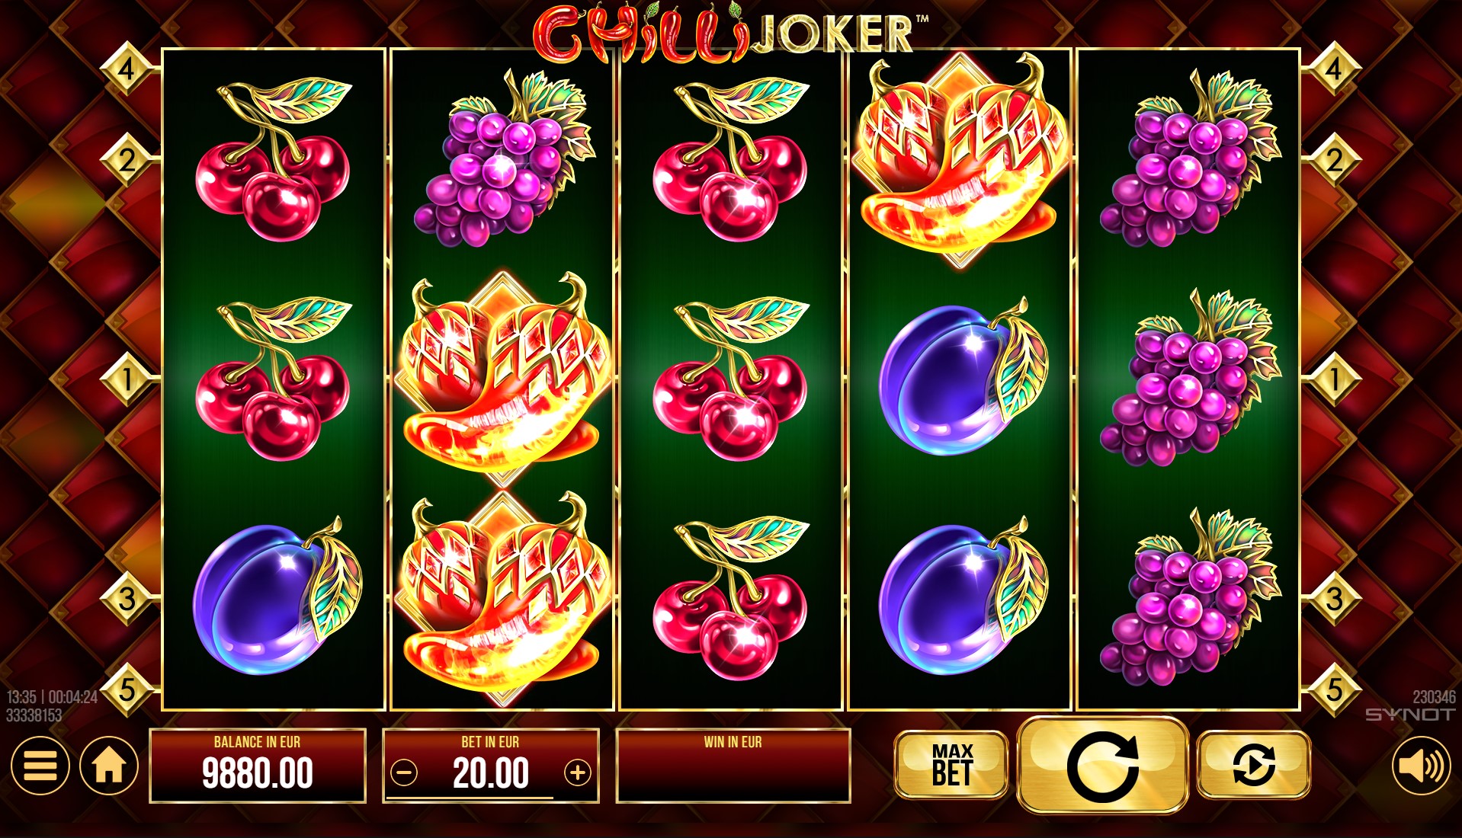Go to lobby with home icon
Screen dimensions: 1462x838
coord(109,766)
